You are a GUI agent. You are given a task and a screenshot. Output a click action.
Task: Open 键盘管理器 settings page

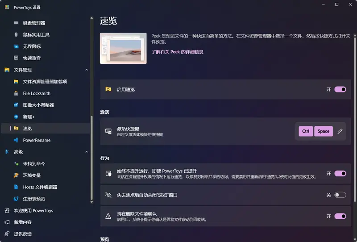tap(46, 23)
